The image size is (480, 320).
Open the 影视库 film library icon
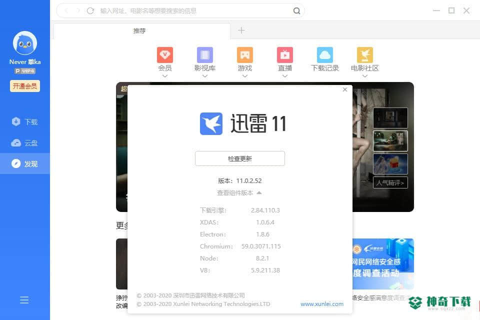[205, 55]
